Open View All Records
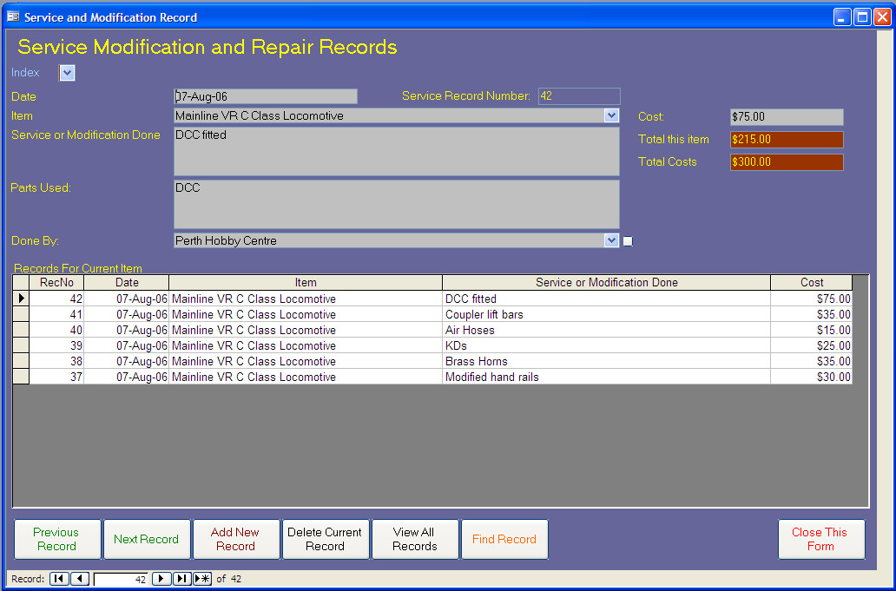This screenshot has height=591, width=896. click(415, 539)
